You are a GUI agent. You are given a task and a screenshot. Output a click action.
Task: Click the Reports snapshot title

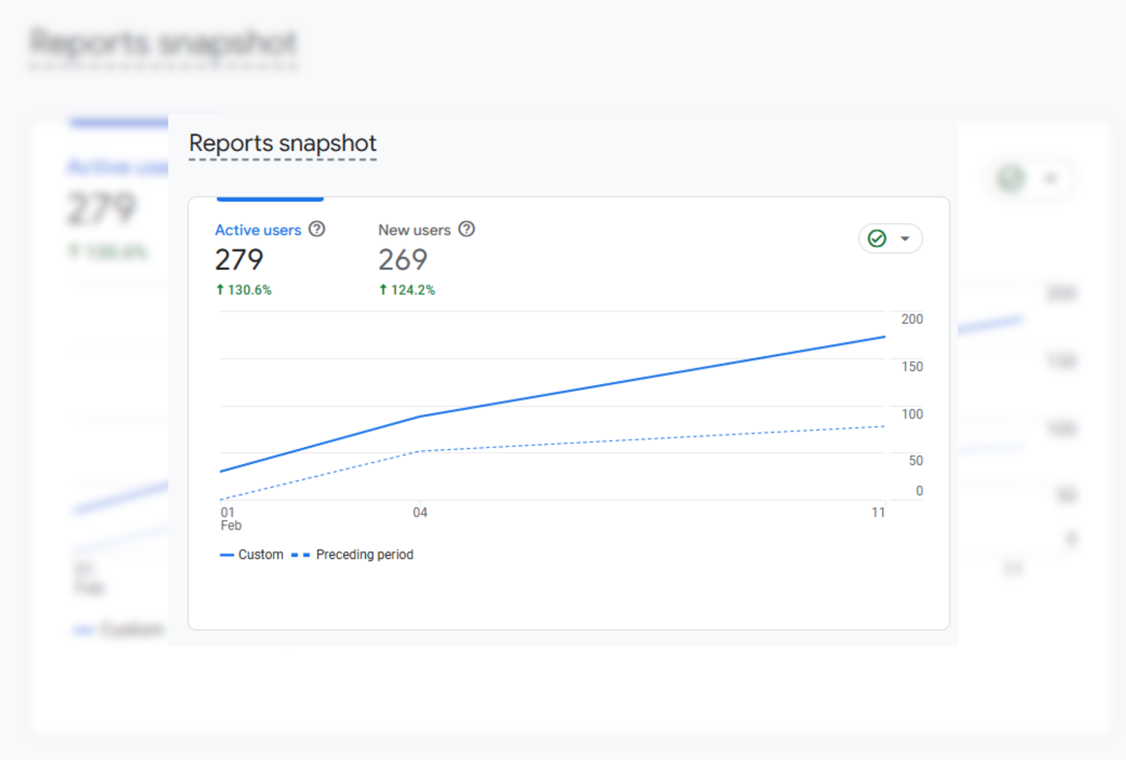[x=283, y=144]
